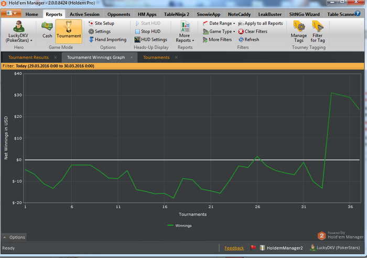Open the Settings gear option
Screen dimensions: 367x258
(x=100, y=31)
